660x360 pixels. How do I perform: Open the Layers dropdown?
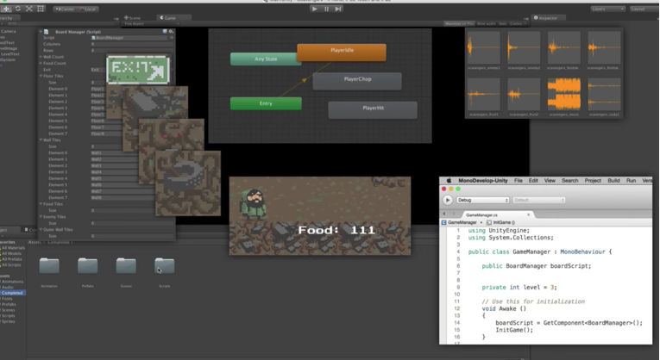coord(608,9)
